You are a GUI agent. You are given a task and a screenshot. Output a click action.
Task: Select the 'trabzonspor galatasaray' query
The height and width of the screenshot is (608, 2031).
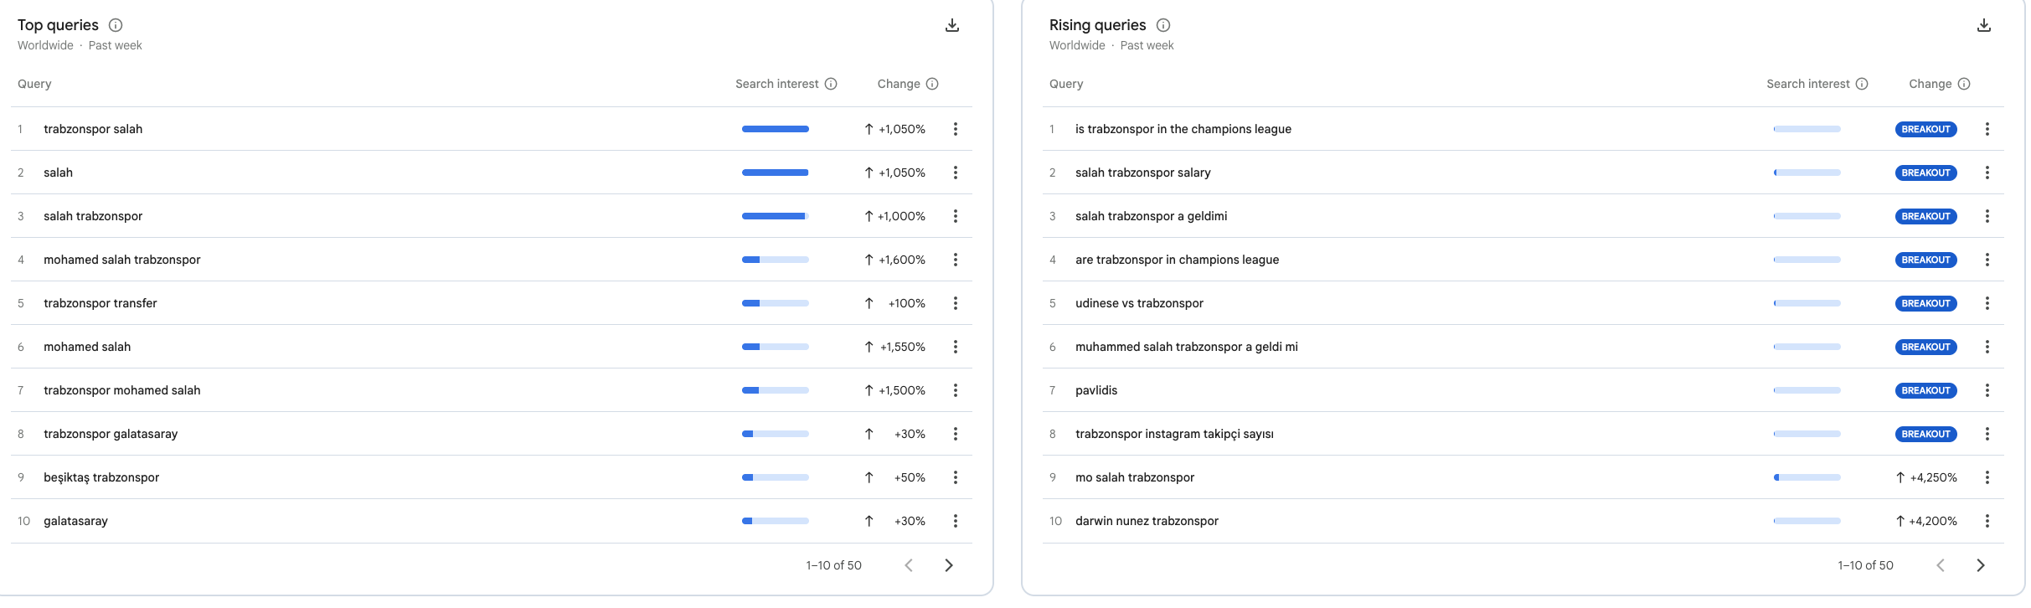point(111,434)
